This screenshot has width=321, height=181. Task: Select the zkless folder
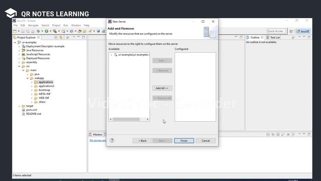click(42, 102)
